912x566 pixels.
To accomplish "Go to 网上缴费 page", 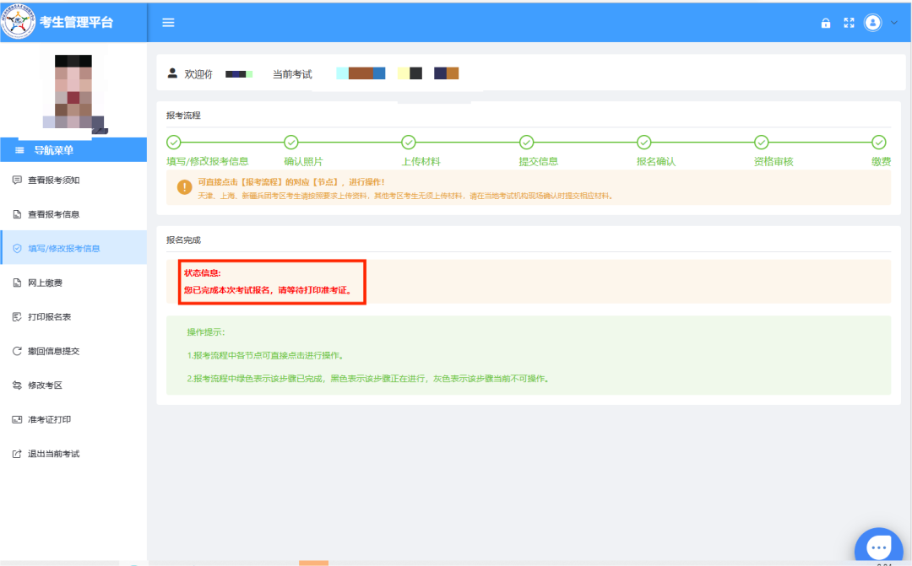I will point(44,283).
